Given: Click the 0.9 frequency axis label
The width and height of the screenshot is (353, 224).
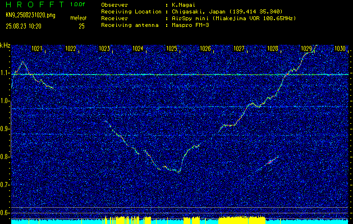Looking at the screenshot, I should coord(4,129).
